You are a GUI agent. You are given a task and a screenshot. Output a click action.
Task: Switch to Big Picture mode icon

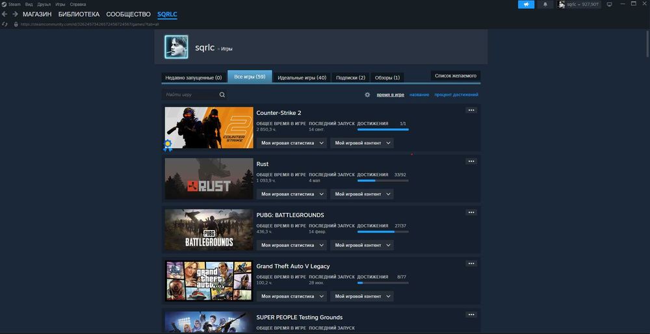[x=609, y=5]
